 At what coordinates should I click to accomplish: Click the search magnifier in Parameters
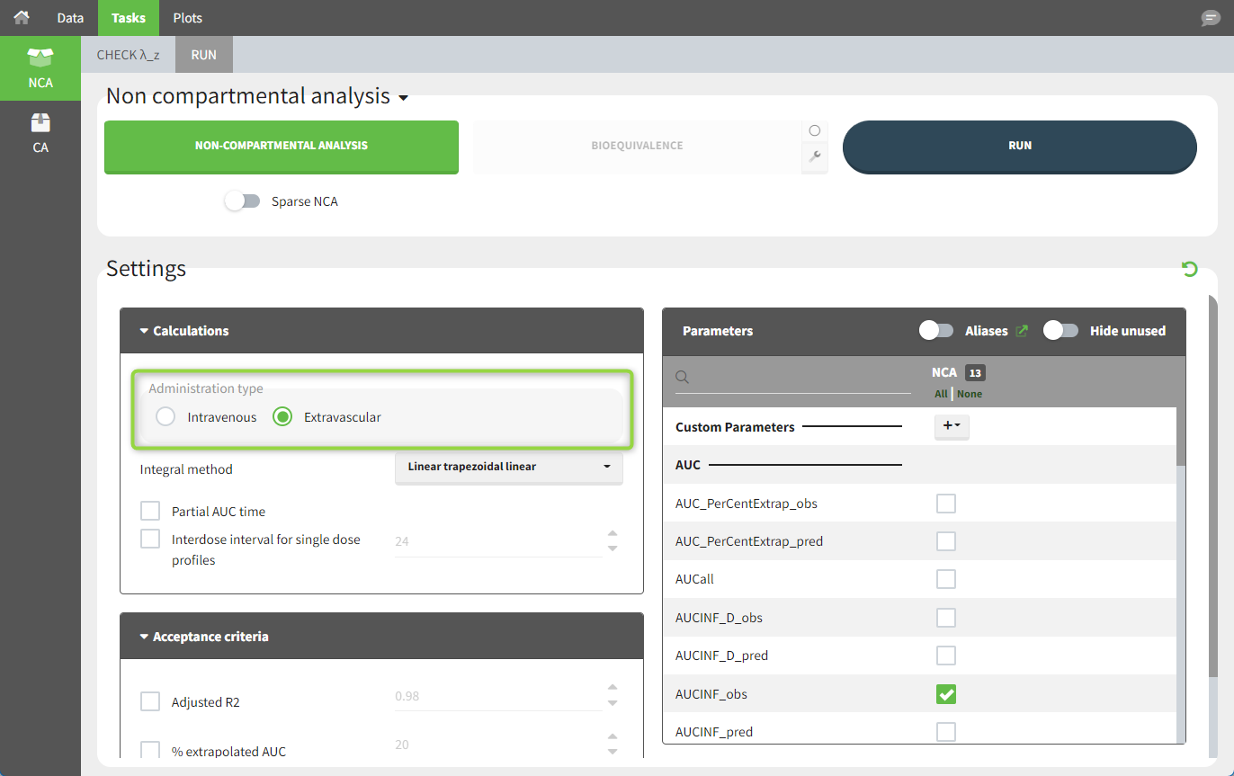click(x=683, y=378)
